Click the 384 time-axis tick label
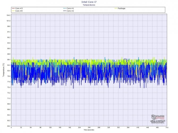 (x=128, y=127)
